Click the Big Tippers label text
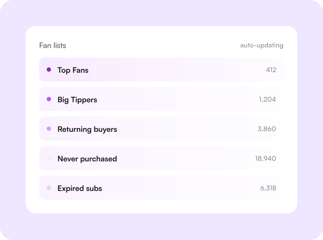323x240 pixels. tap(77, 100)
